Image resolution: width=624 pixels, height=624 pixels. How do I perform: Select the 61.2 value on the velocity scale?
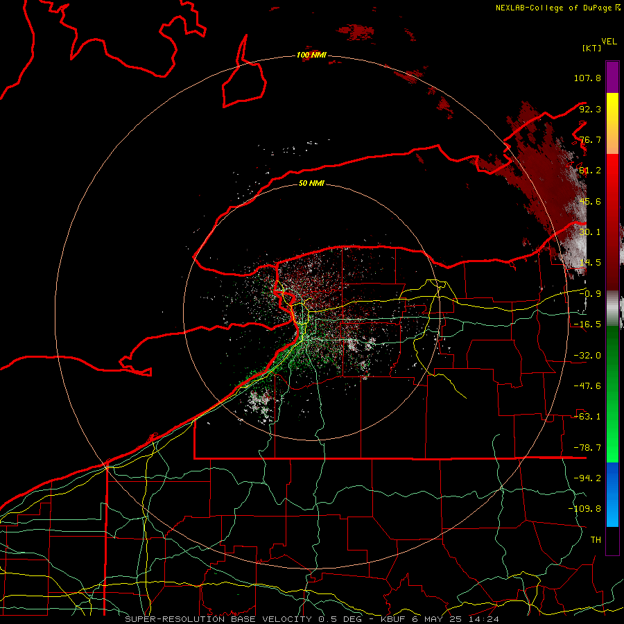pyautogui.click(x=590, y=171)
